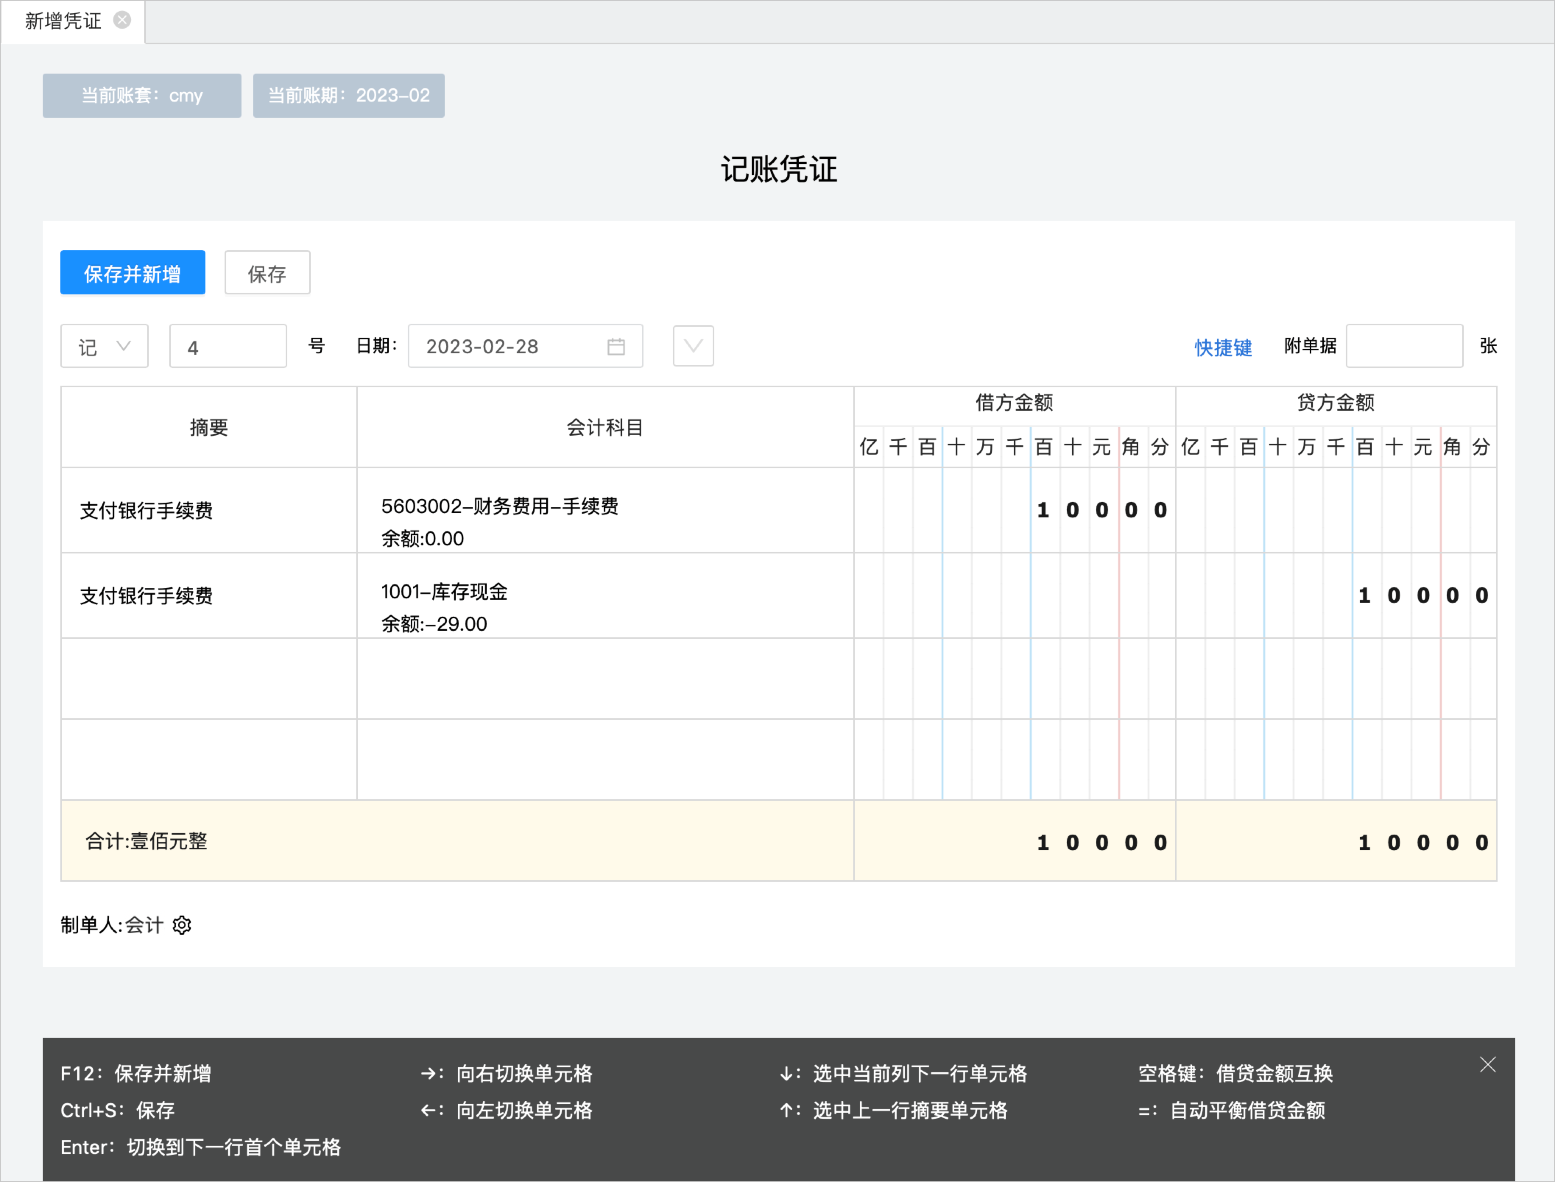1555x1182 pixels.
Task: Click the 附单据 attachment count field
Action: click(1404, 346)
